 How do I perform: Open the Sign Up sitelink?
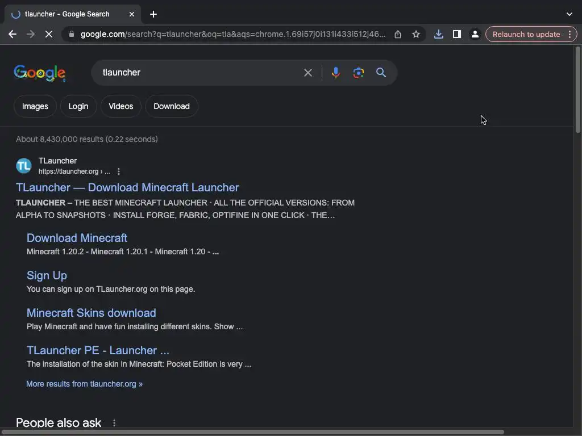click(47, 275)
